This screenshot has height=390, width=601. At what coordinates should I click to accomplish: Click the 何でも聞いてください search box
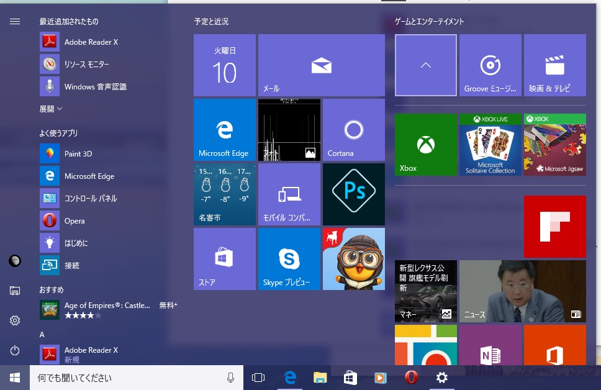click(x=137, y=378)
